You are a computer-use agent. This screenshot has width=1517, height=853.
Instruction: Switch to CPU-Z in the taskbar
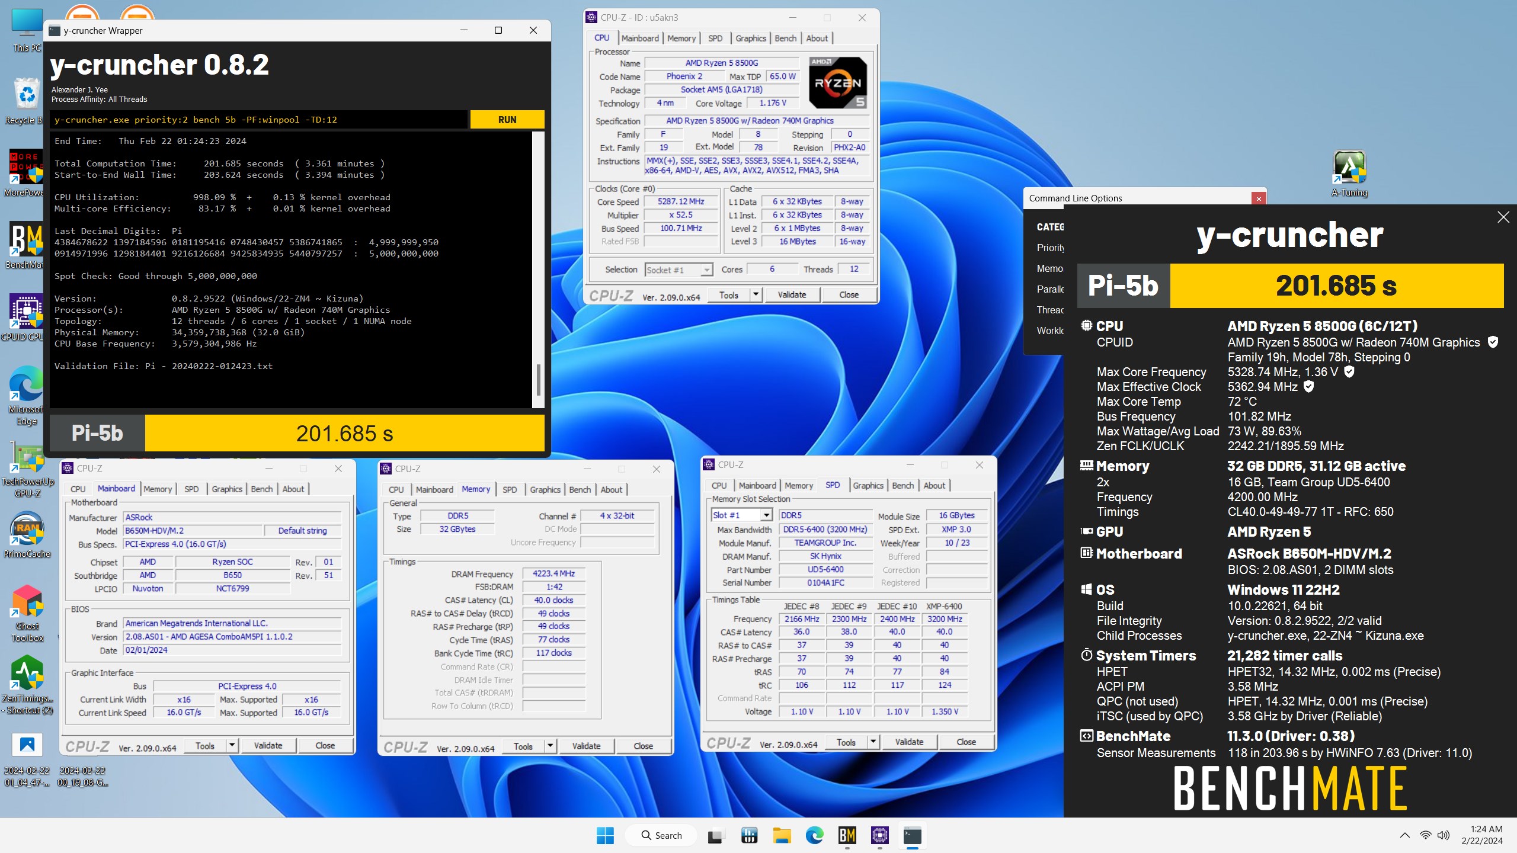click(880, 835)
